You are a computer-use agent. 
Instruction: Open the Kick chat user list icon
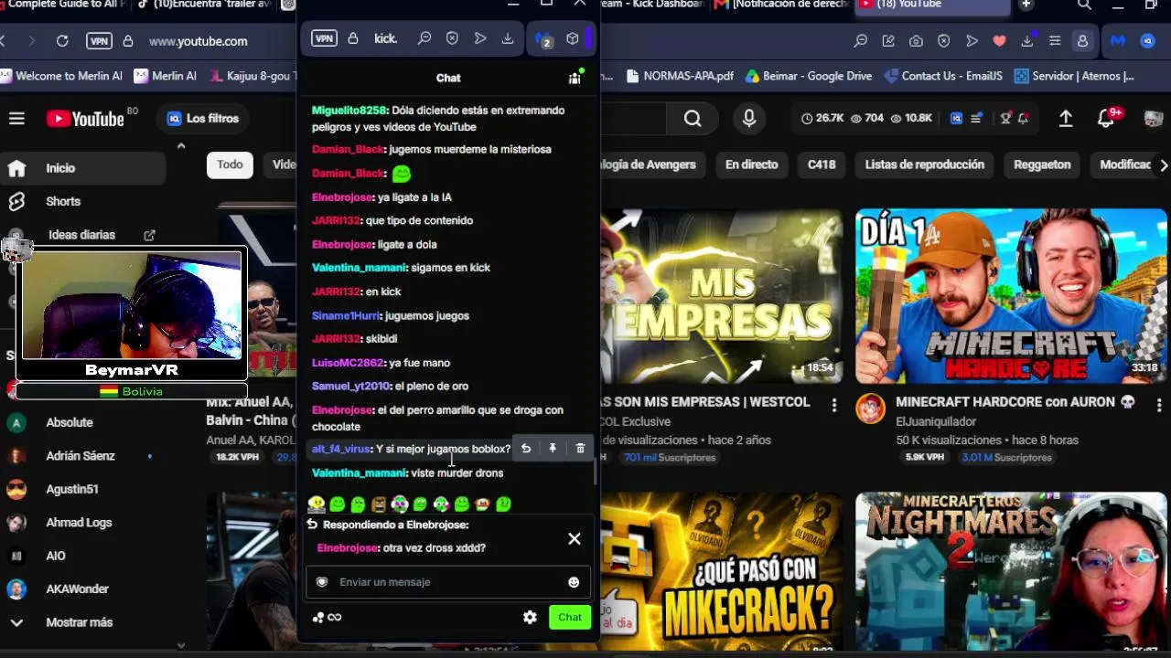[575, 78]
